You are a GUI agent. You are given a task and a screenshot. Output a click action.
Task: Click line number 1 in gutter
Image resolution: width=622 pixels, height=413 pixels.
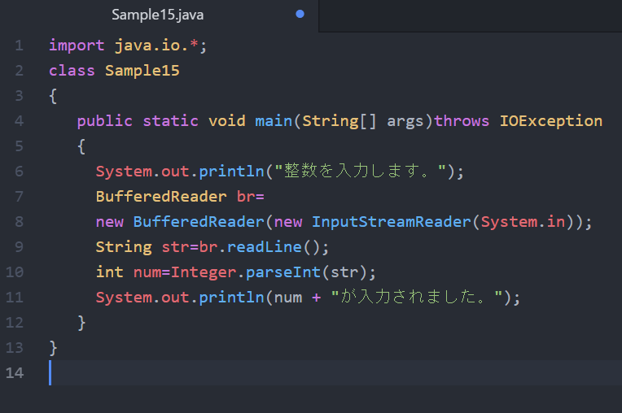(x=19, y=46)
